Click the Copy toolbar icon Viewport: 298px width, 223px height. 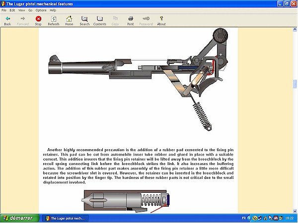(x=115, y=21)
